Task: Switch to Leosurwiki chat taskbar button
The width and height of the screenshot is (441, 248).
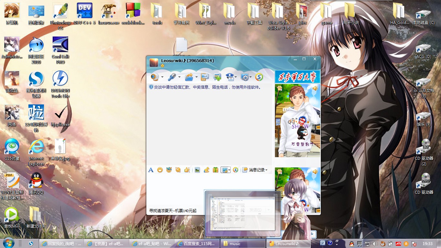Action: pos(289,243)
